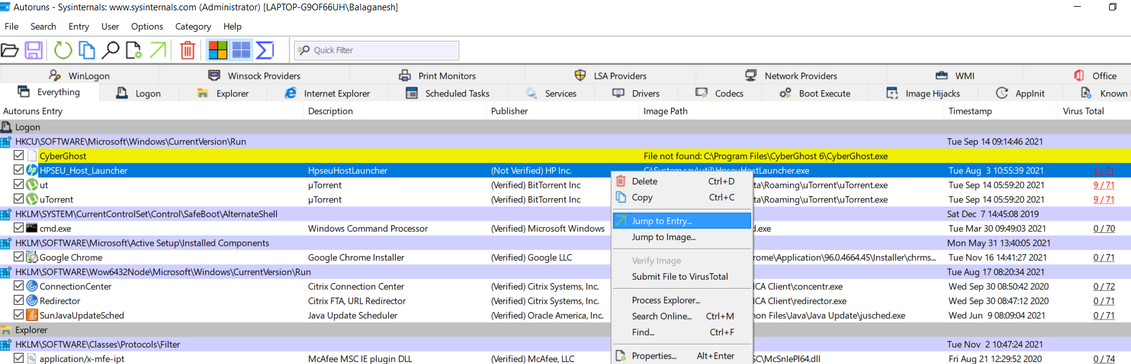The image size is (1131, 364).
Task: Open 0 / 74 VirusTotal link for application/x-mfe-ipt
Action: 1104,359
